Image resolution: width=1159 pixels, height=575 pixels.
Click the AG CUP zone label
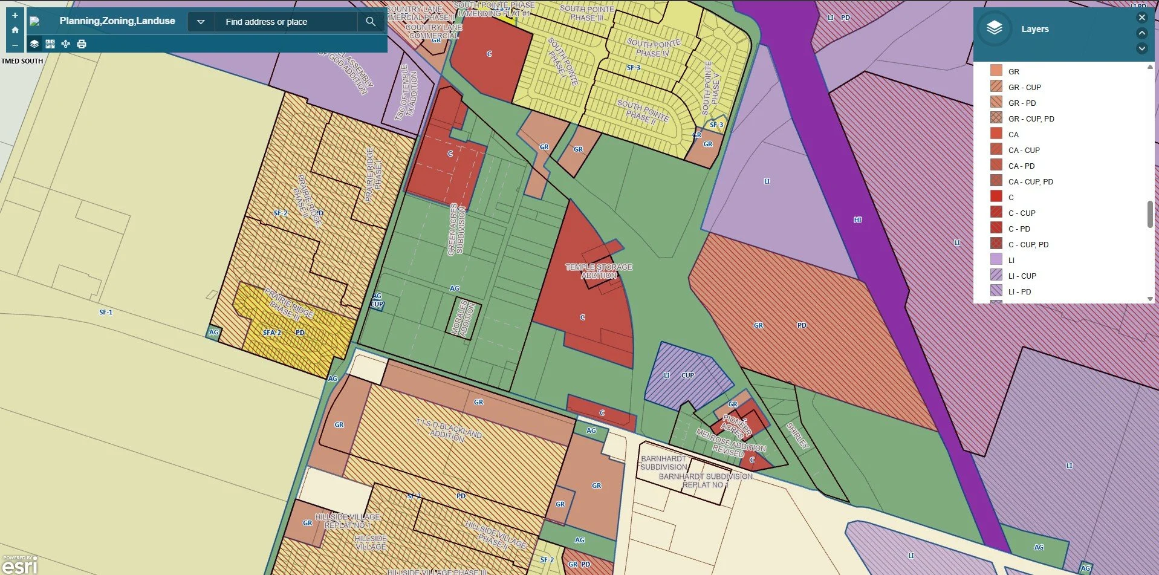[x=377, y=300]
